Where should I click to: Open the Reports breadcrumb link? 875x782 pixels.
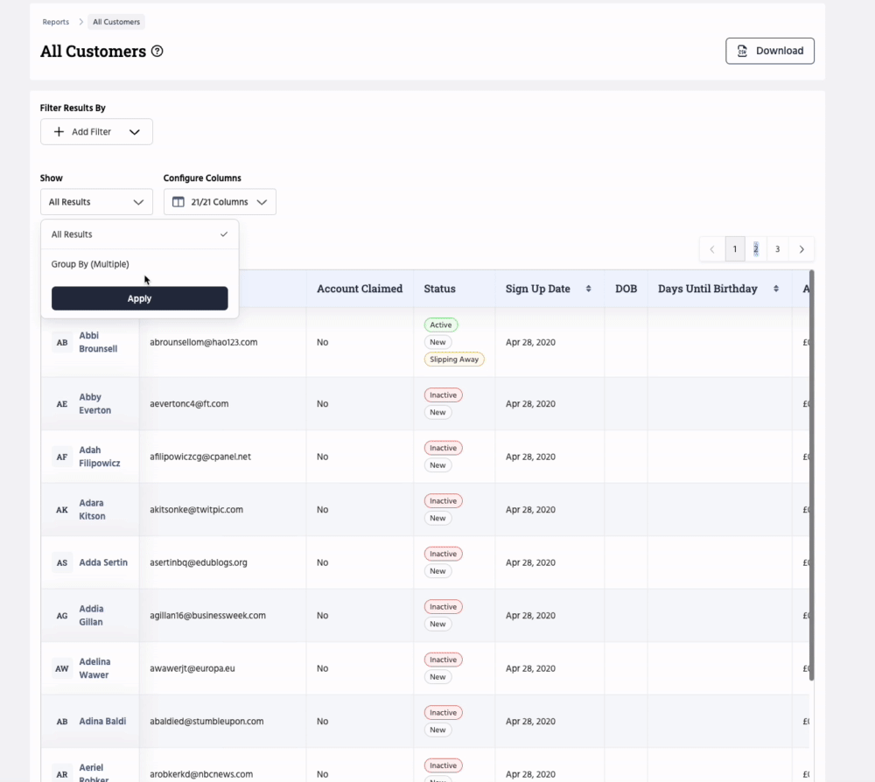pos(55,22)
